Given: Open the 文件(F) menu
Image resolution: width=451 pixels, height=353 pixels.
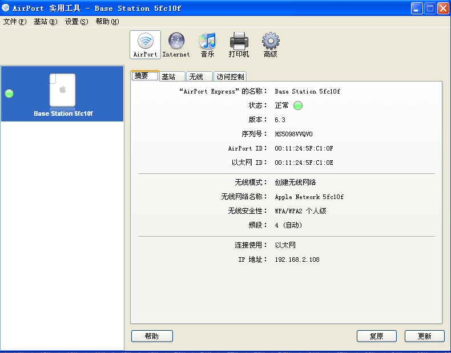Looking at the screenshot, I should [x=15, y=22].
